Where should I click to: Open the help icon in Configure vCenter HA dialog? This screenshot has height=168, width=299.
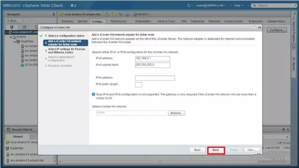[x=255, y=28]
